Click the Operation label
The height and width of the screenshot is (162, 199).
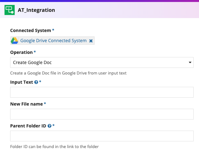point(22,52)
